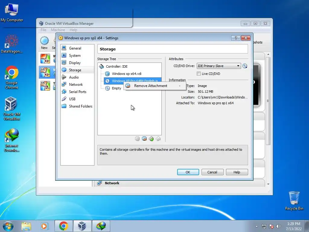Open the CD/DVD Drive dropdown
This screenshot has height=232, width=309.
click(x=219, y=66)
